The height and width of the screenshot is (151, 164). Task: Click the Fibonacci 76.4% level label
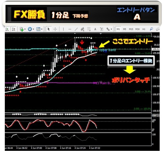pos(143,91)
